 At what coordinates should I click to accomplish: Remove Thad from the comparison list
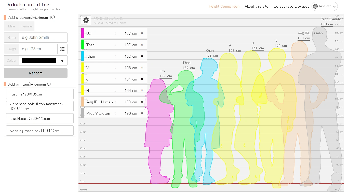coord(142,44)
